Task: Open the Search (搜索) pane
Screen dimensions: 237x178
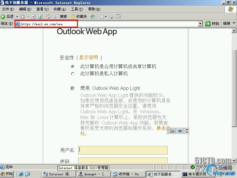Action: (x=60, y=16)
